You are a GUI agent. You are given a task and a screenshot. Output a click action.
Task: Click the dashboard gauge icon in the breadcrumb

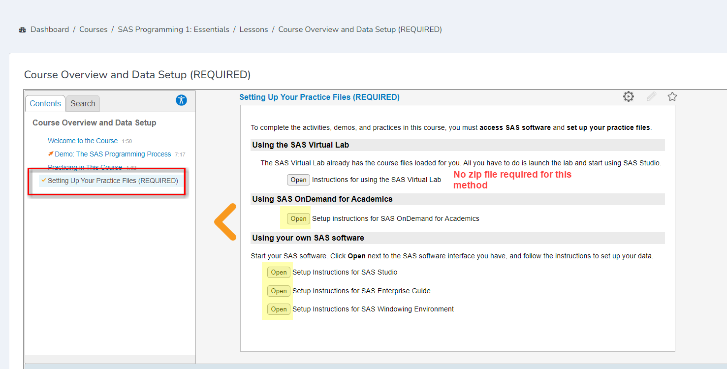pos(22,30)
